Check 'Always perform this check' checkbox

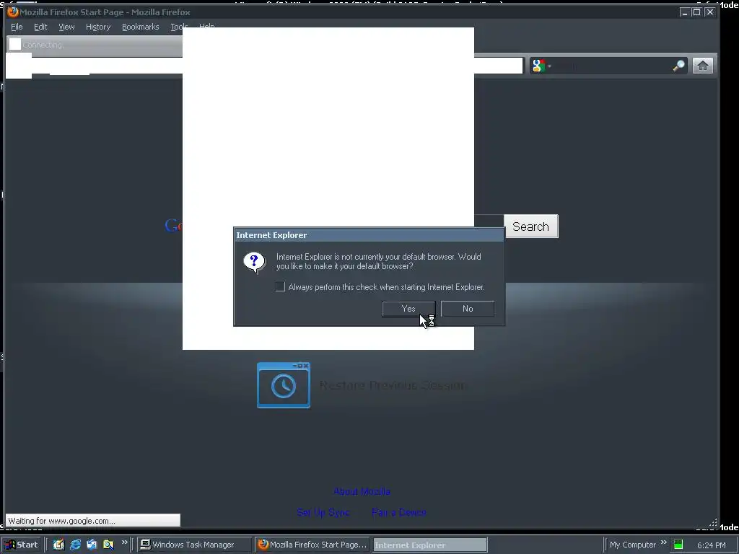(x=280, y=287)
